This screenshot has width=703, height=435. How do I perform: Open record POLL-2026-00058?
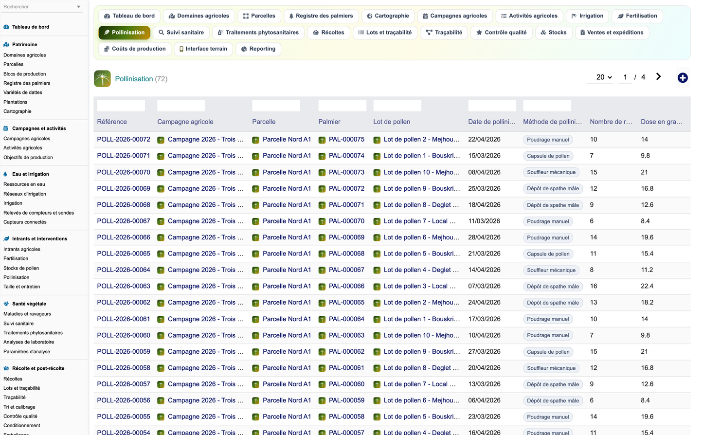click(124, 368)
